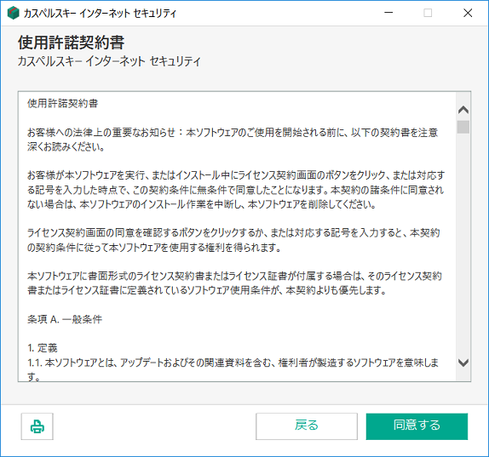489x457 pixels.
Task: Click the scroll up arrow of agreement text
Action: click(x=463, y=110)
